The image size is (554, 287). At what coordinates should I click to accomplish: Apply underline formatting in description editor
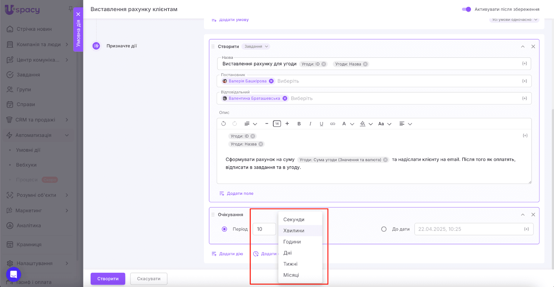[x=321, y=124]
